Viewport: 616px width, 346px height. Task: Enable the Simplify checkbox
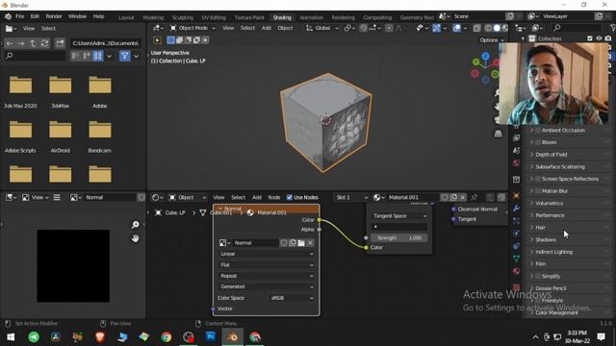coord(538,276)
